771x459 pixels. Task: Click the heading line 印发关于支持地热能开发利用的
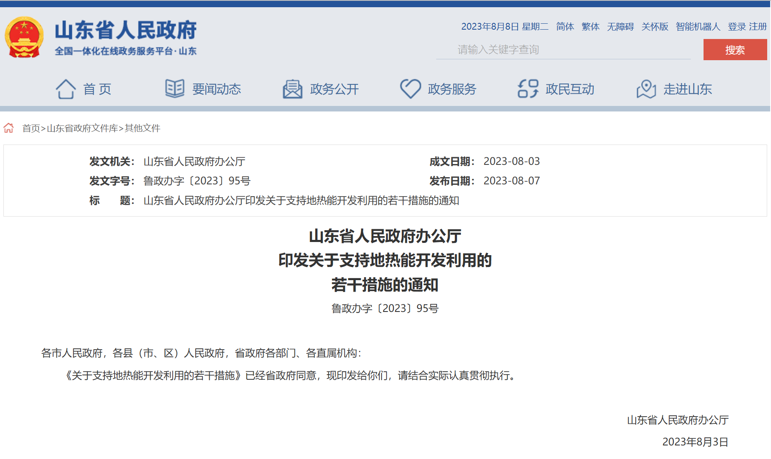coord(385,260)
